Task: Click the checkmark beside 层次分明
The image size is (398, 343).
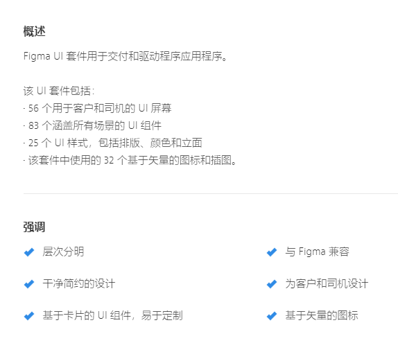Action: 29,252
